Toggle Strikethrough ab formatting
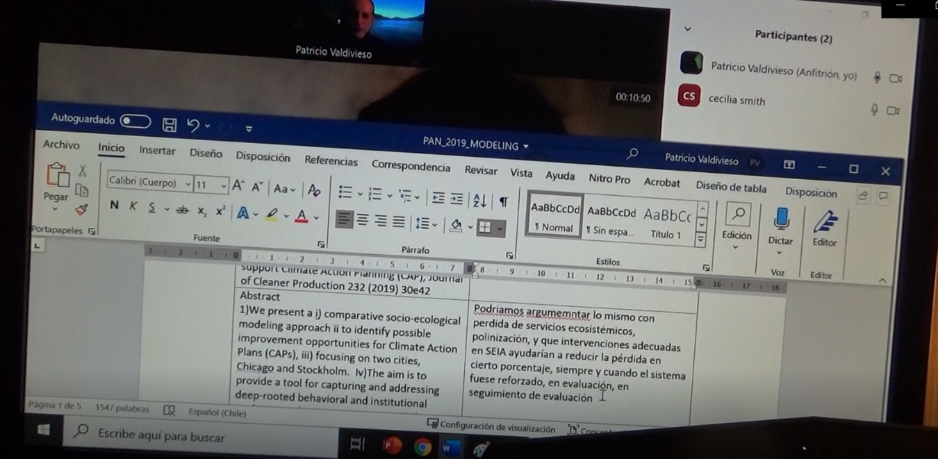938x459 pixels. click(x=182, y=209)
